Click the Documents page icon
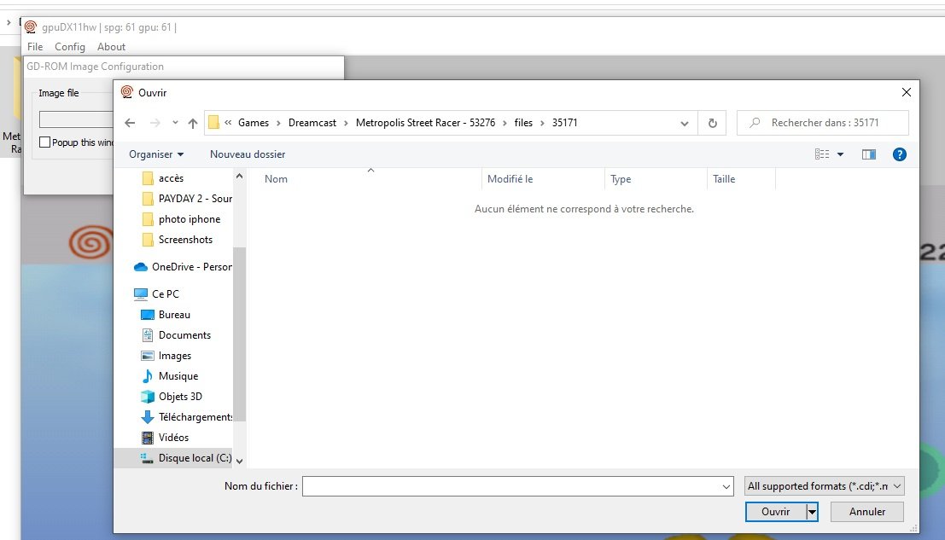The image size is (945, 540). tap(147, 335)
